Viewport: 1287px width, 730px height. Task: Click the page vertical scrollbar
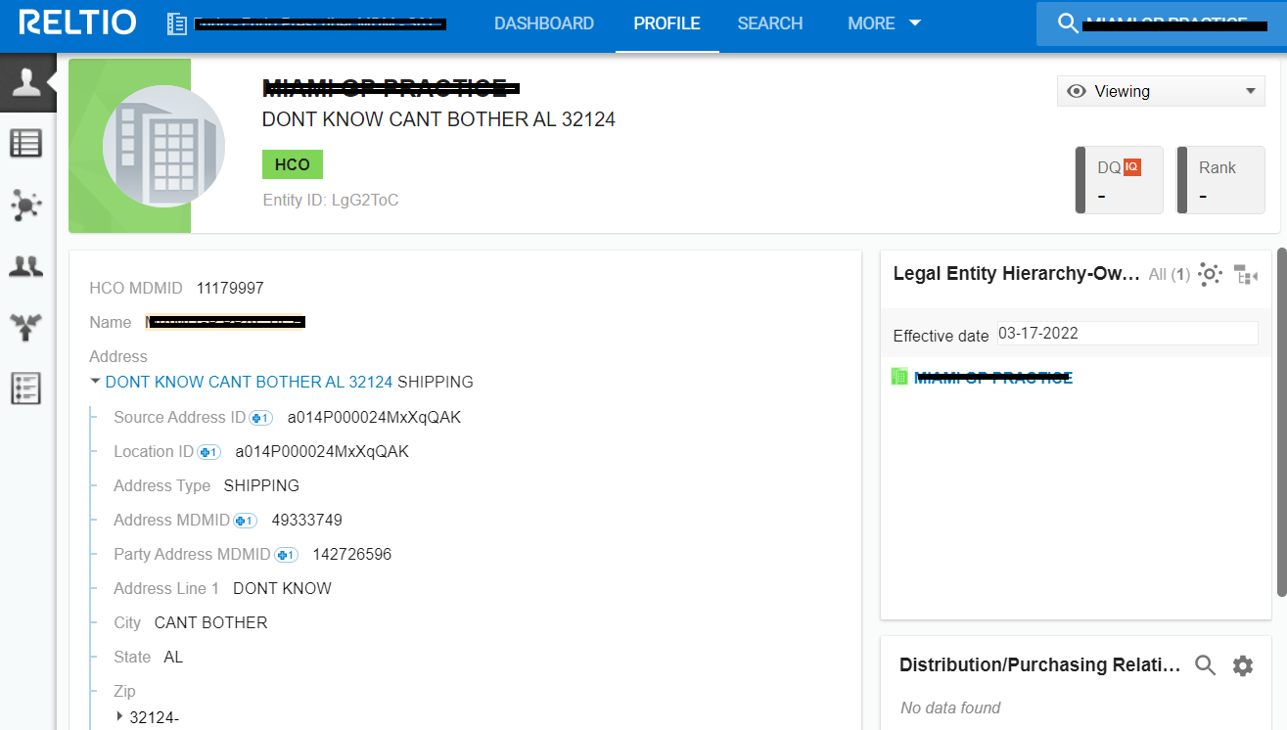tap(1281, 421)
